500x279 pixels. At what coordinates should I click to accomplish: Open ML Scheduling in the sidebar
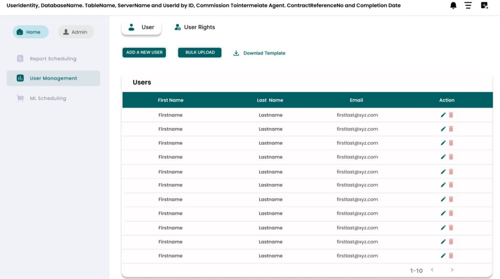48,99
